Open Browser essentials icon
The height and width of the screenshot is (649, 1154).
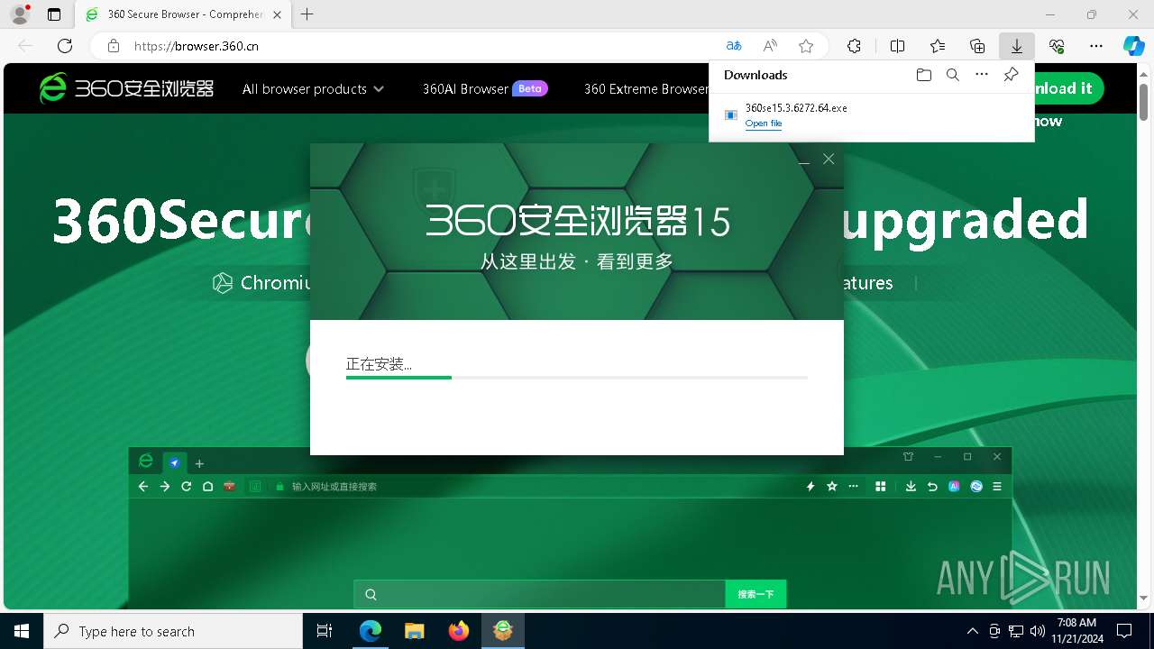[1057, 46]
